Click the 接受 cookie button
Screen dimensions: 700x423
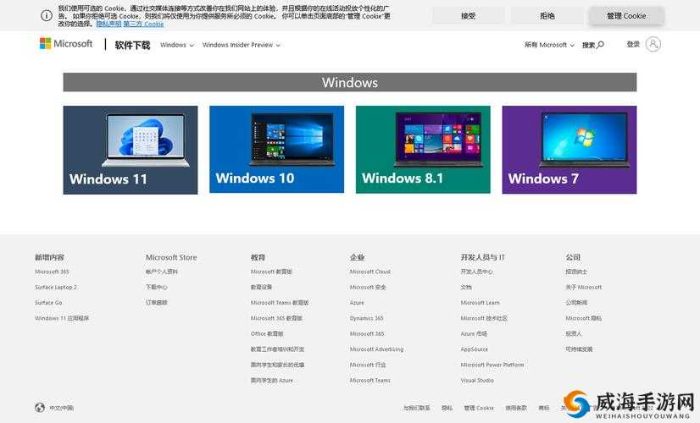pos(469,15)
